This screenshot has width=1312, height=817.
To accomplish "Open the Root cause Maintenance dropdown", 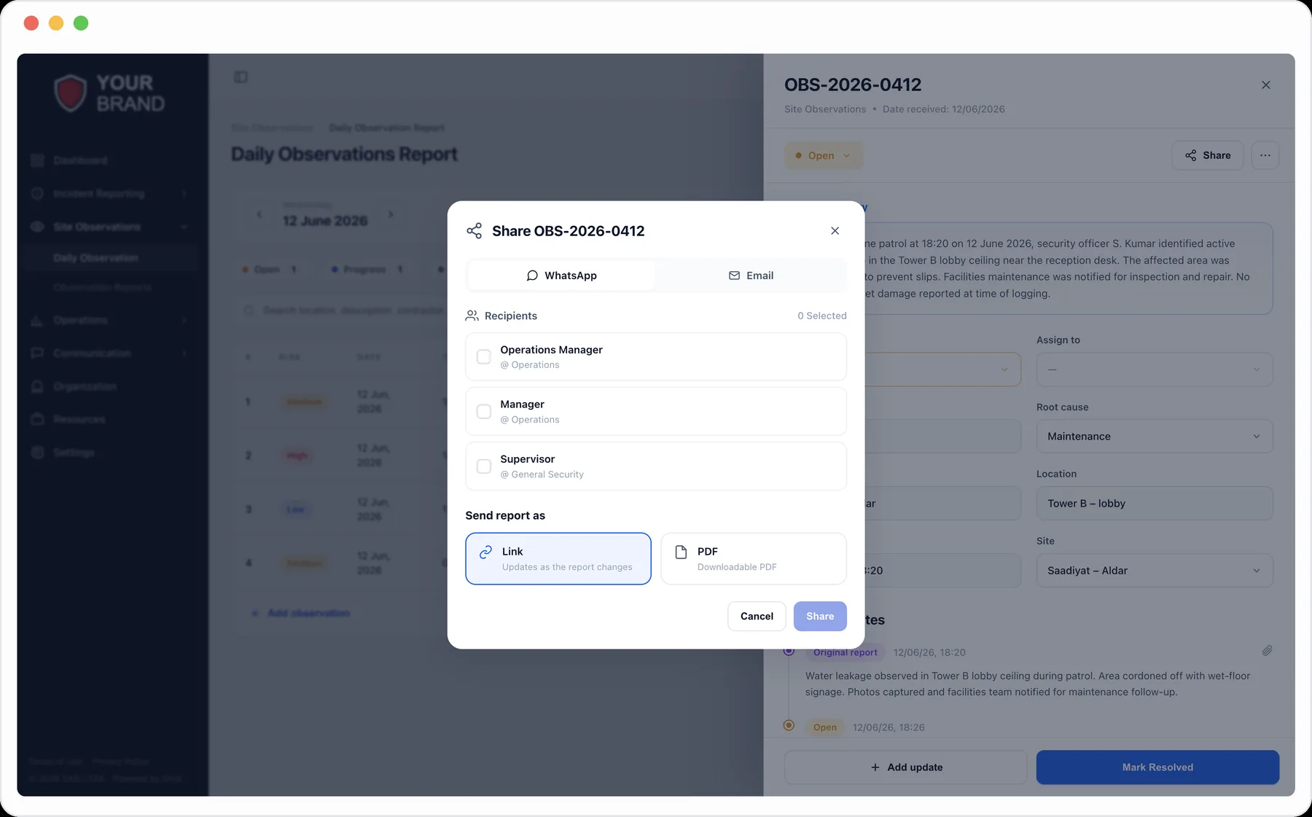I will 1155,437.
